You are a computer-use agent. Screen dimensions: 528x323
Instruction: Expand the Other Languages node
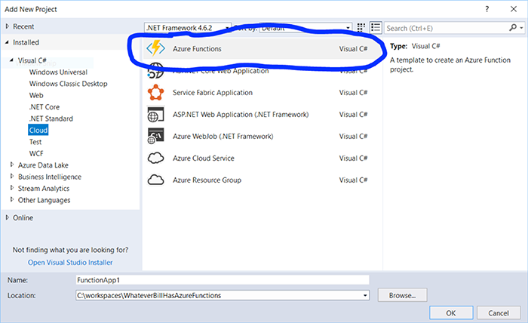point(12,199)
